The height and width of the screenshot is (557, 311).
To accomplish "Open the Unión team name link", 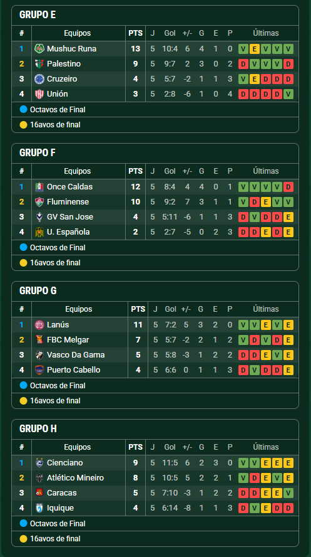I will (x=58, y=94).
